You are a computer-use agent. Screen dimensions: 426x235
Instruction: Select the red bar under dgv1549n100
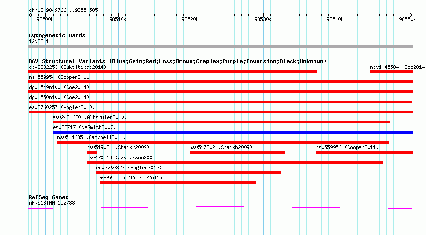(x=221, y=92)
